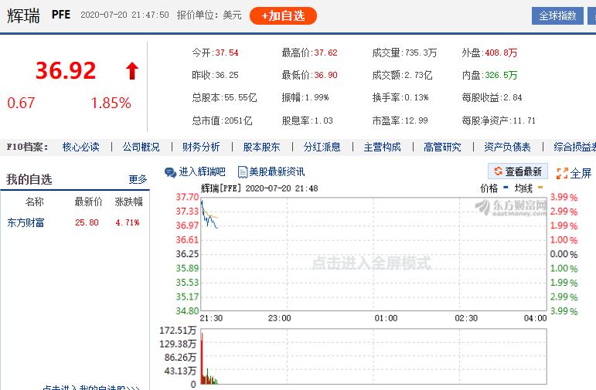Click the orange 均线 legend marker
596x390 pixels.
(x=540, y=187)
